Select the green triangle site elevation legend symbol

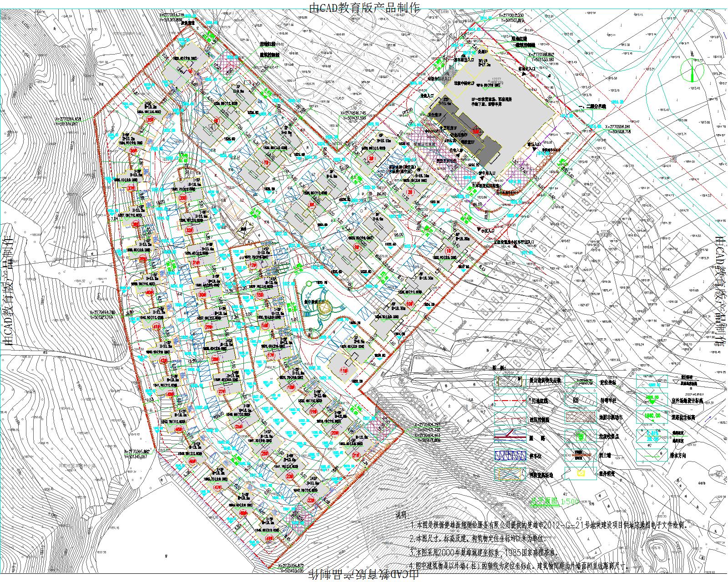tap(652, 400)
